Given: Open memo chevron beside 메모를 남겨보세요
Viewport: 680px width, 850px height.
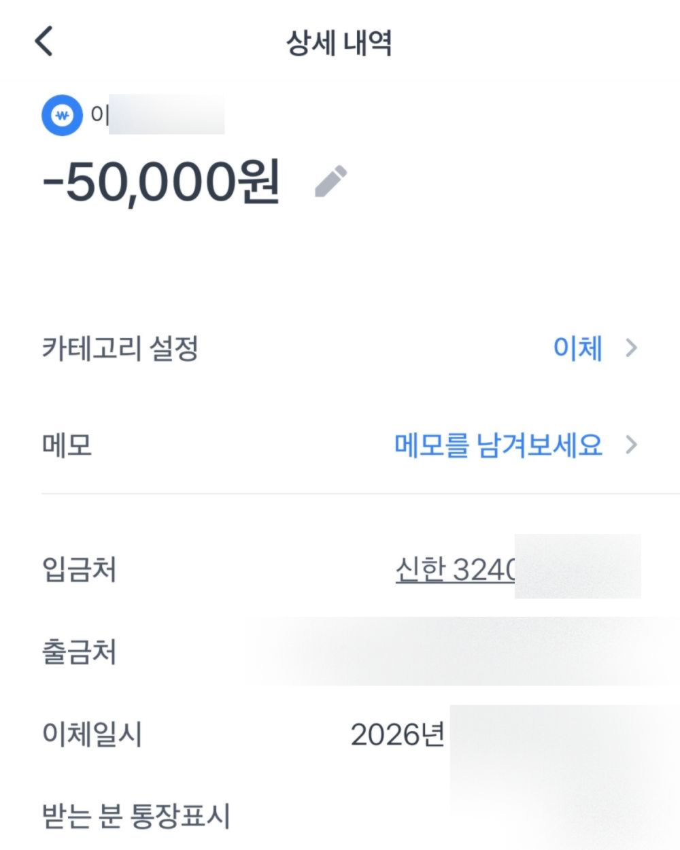Looking at the screenshot, I should 631,445.
